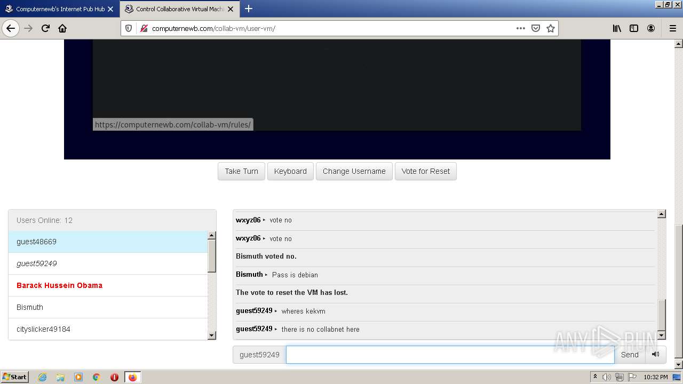The width and height of the screenshot is (683, 384).
Task: View site security info padlock icon
Action: coord(144,28)
